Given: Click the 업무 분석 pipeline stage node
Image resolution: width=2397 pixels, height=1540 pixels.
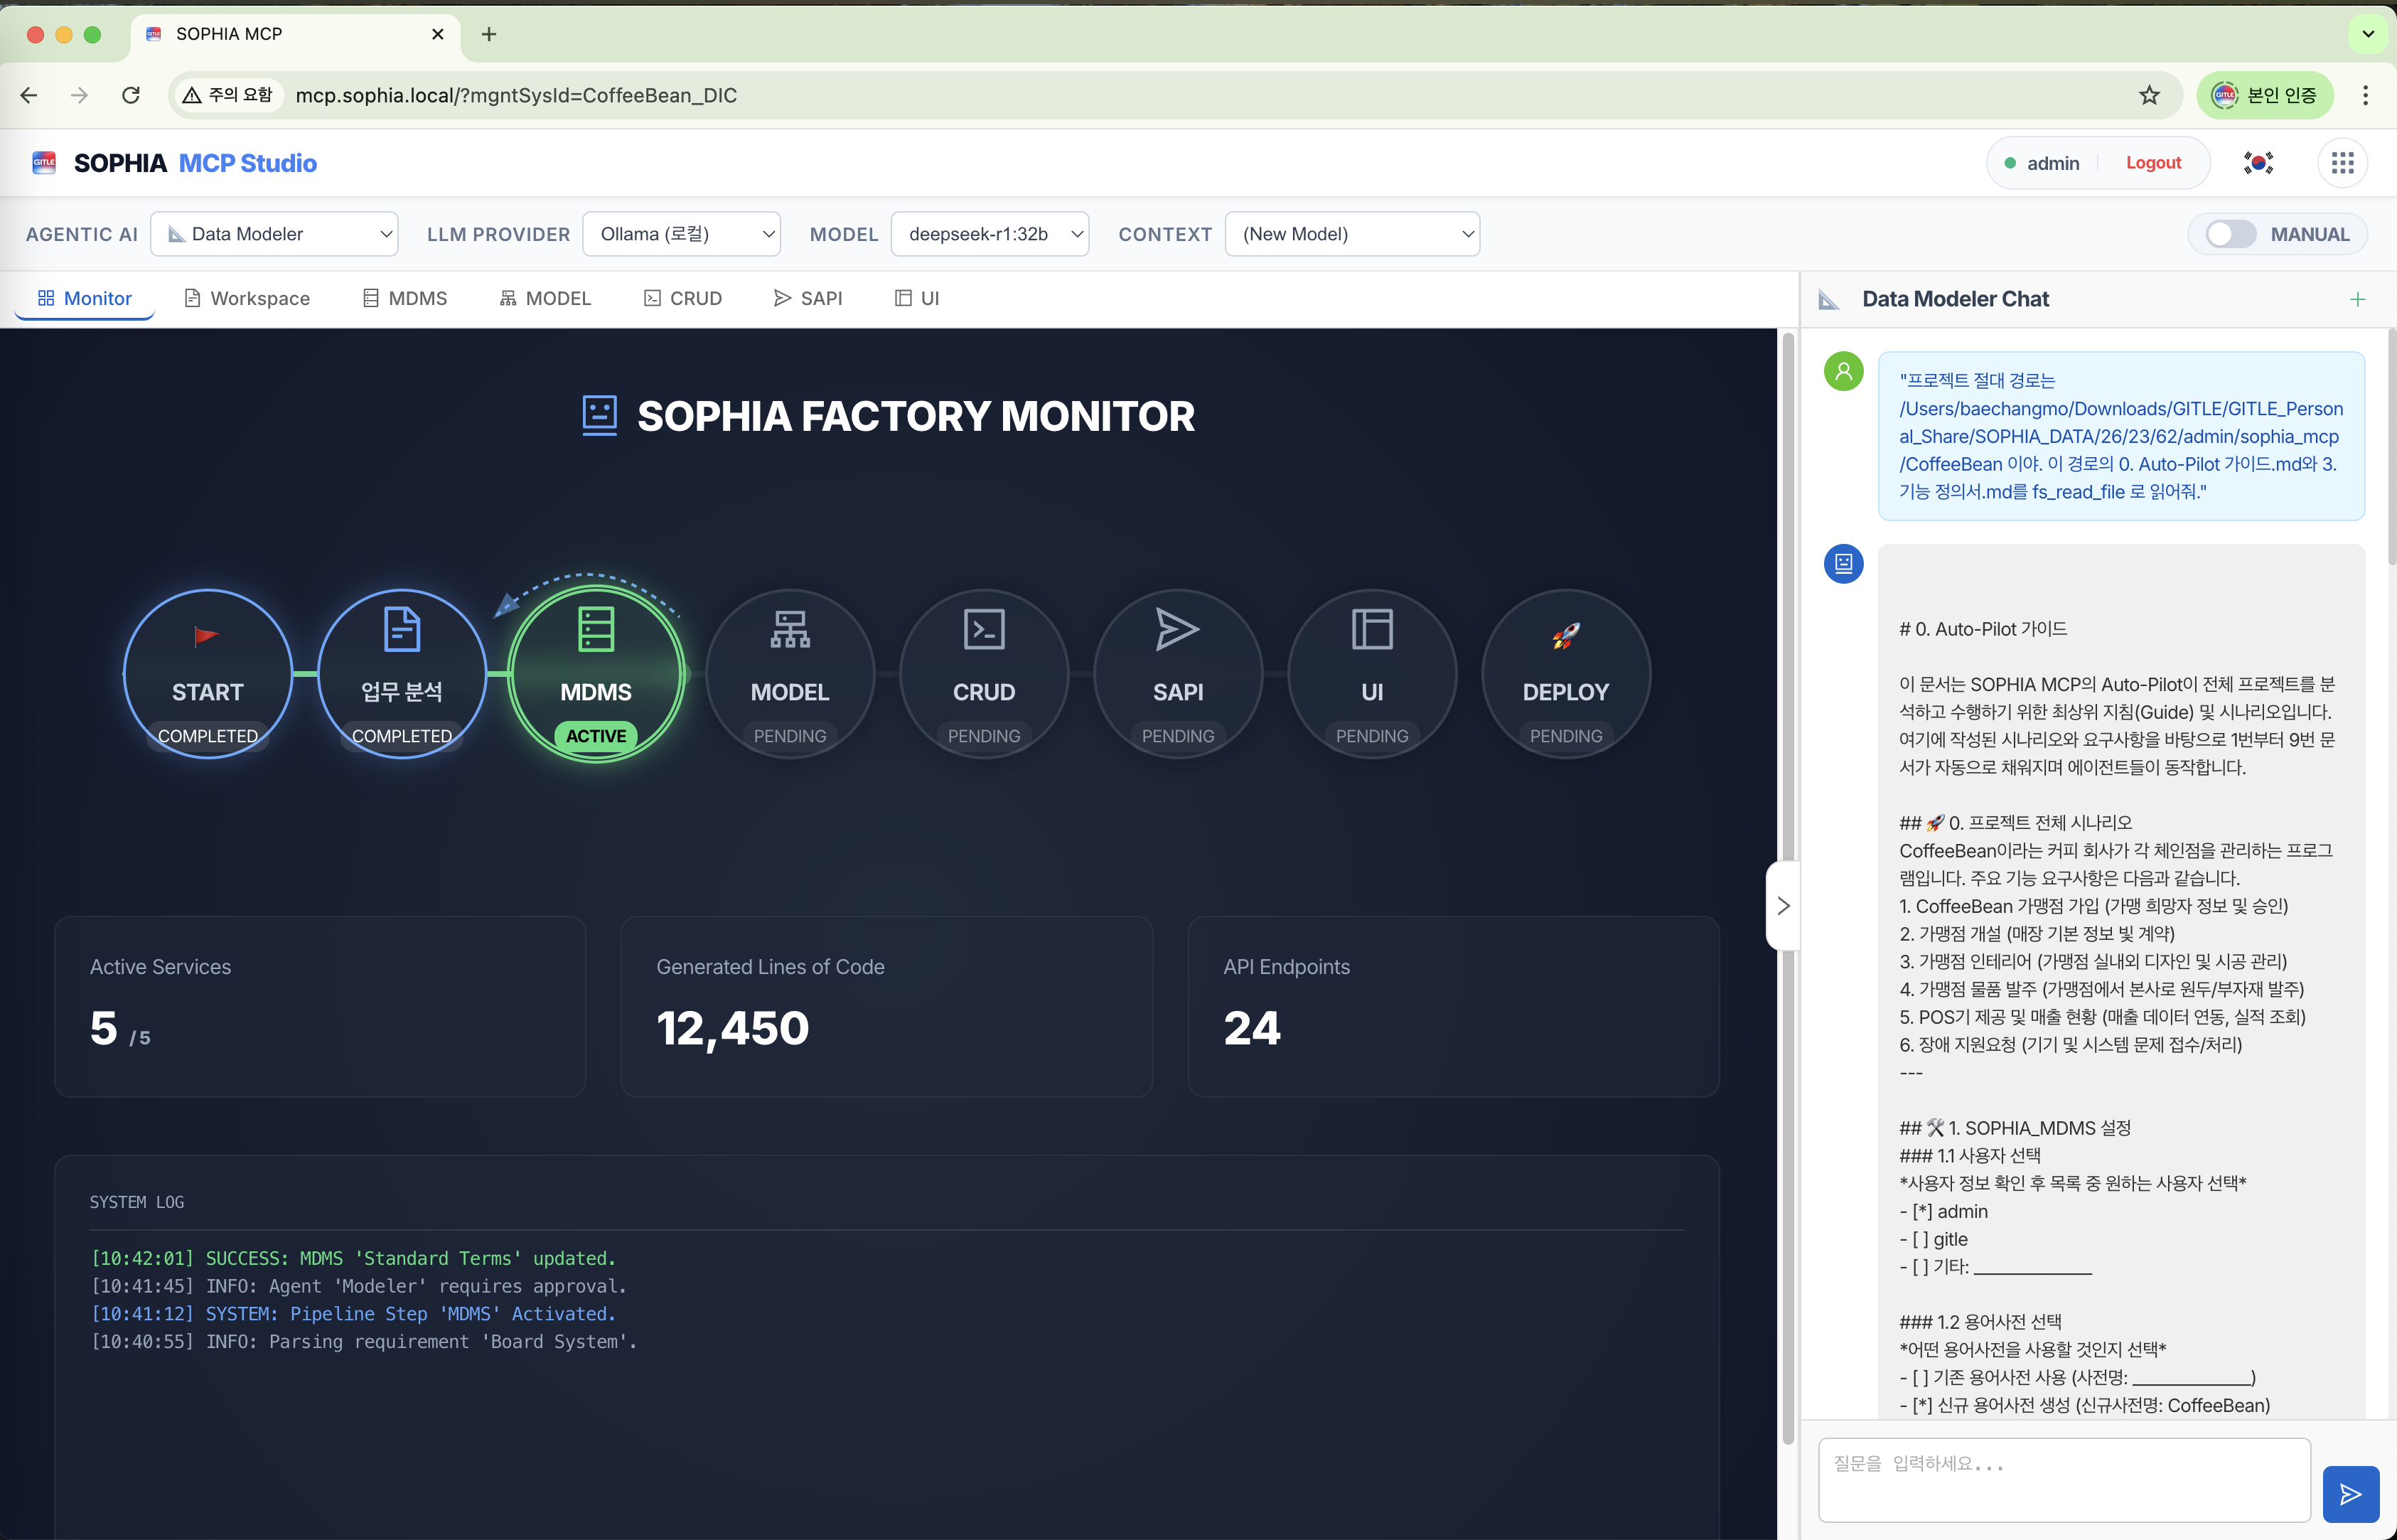Looking at the screenshot, I should [x=402, y=673].
